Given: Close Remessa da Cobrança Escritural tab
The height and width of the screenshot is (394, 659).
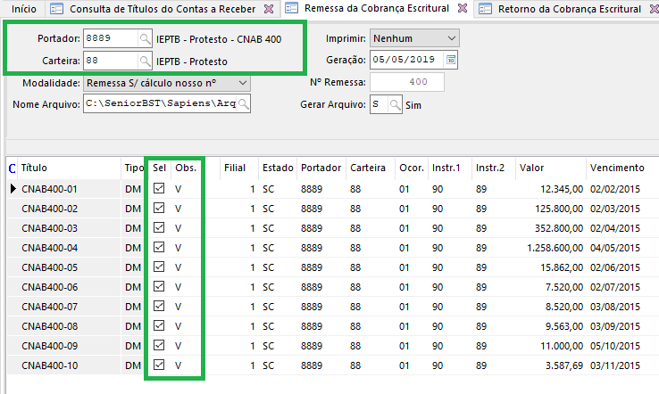Looking at the screenshot, I should click(x=463, y=8).
